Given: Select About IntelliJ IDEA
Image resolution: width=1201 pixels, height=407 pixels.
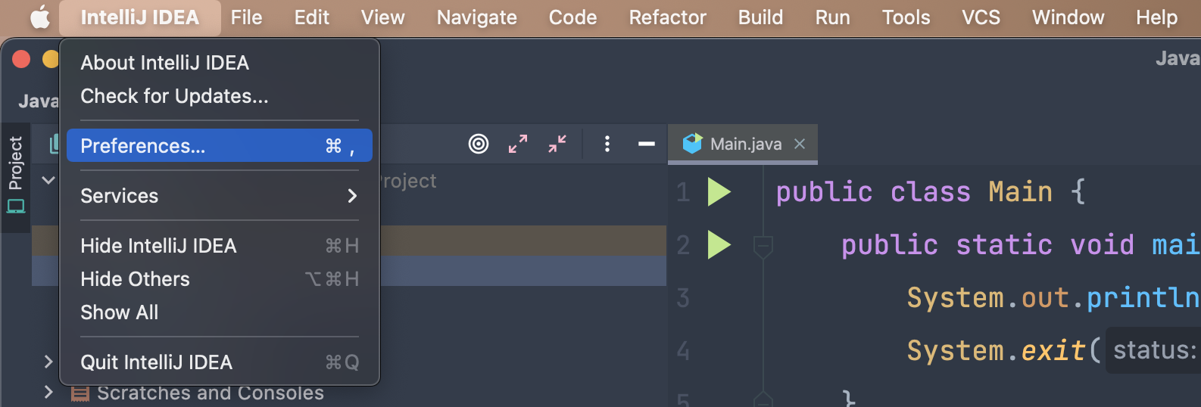Looking at the screenshot, I should tap(220, 63).
